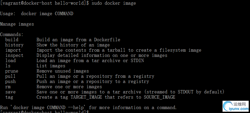Click the 'load' command word

[10, 61]
